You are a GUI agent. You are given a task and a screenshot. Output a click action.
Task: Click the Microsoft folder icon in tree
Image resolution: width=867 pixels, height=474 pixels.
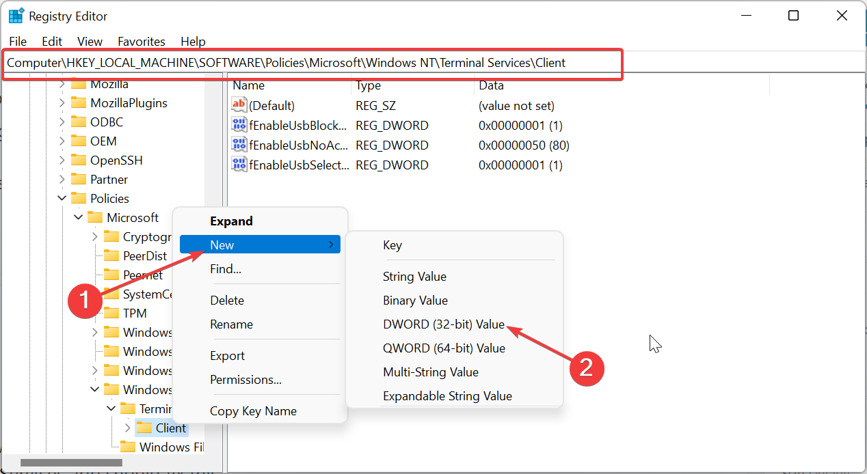[95, 218]
